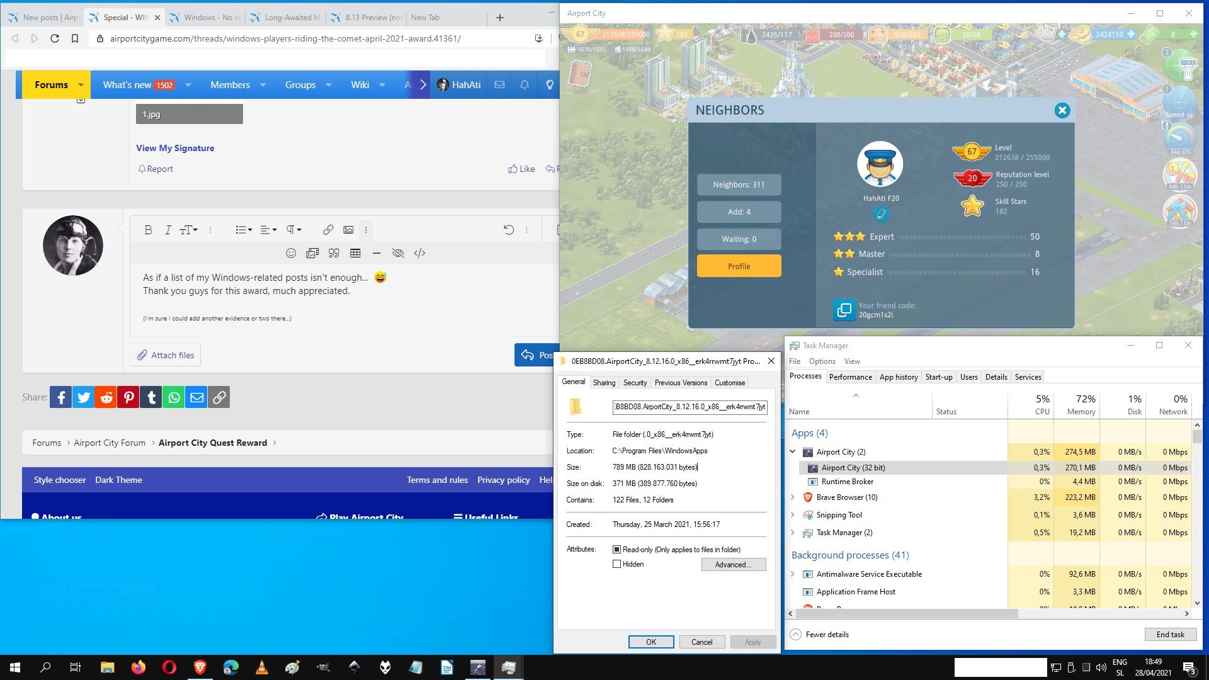1209x680 pixels.
Task: Open the Groups dropdown arrow
Action: [328, 85]
